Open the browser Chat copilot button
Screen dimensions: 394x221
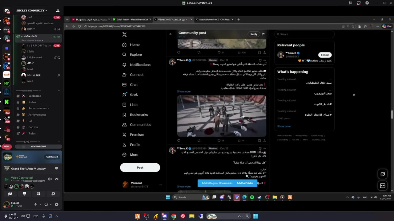pos(387,26)
